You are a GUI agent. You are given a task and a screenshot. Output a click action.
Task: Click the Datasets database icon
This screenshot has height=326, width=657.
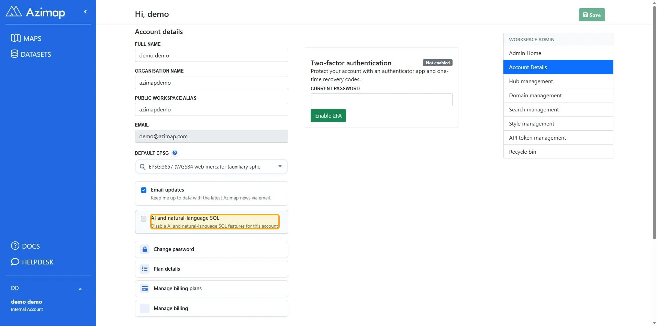tap(14, 54)
